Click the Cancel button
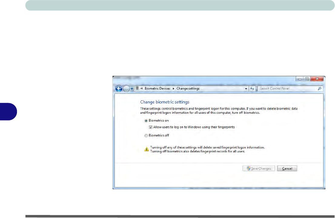335x218 pixels. click(x=287, y=168)
